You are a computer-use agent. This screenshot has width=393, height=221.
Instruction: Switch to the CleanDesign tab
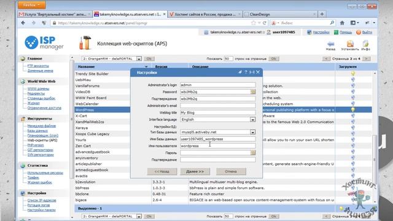[x=279, y=14]
